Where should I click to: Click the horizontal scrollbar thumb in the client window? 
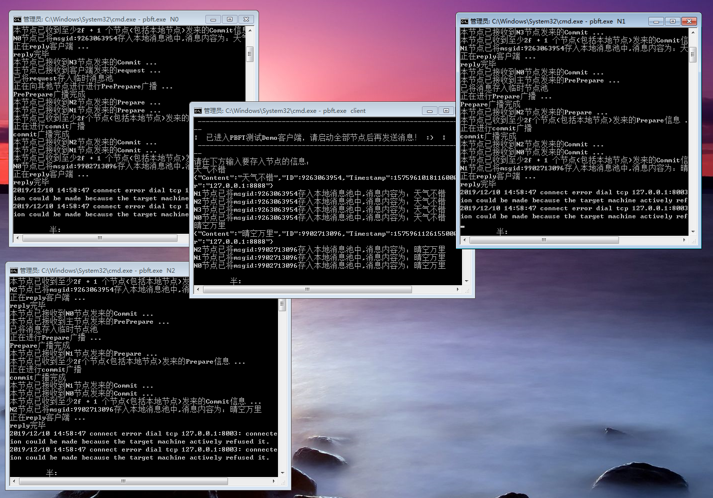(307, 290)
